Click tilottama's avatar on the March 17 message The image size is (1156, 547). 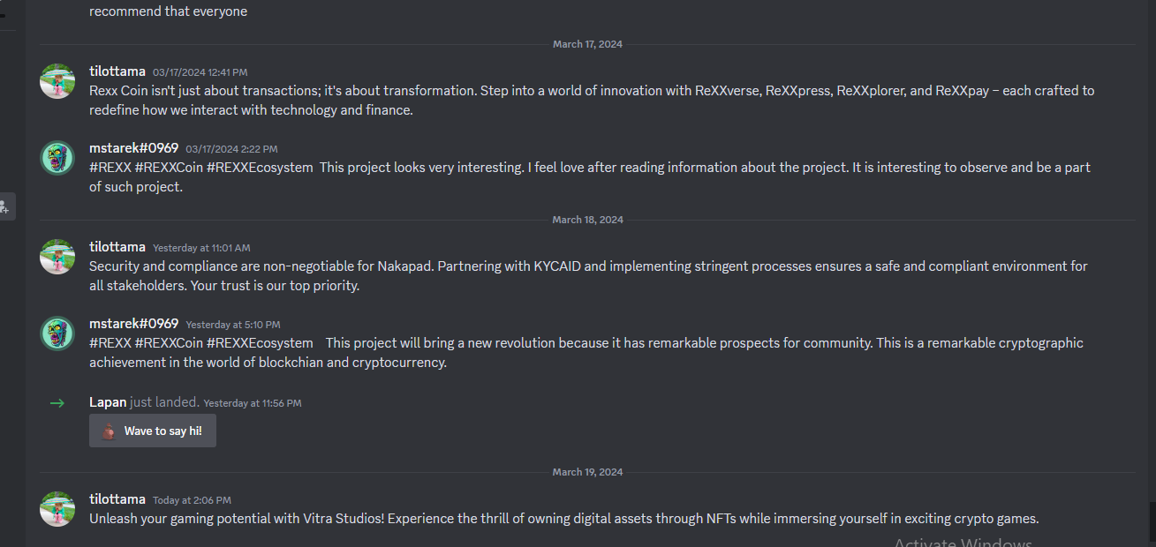pos(57,81)
